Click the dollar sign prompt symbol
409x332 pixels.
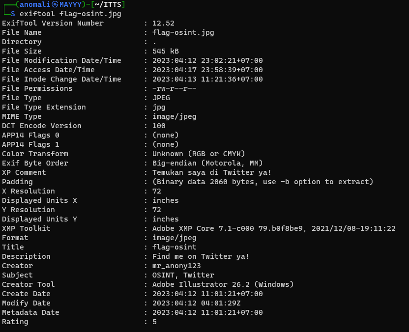pos(13,14)
